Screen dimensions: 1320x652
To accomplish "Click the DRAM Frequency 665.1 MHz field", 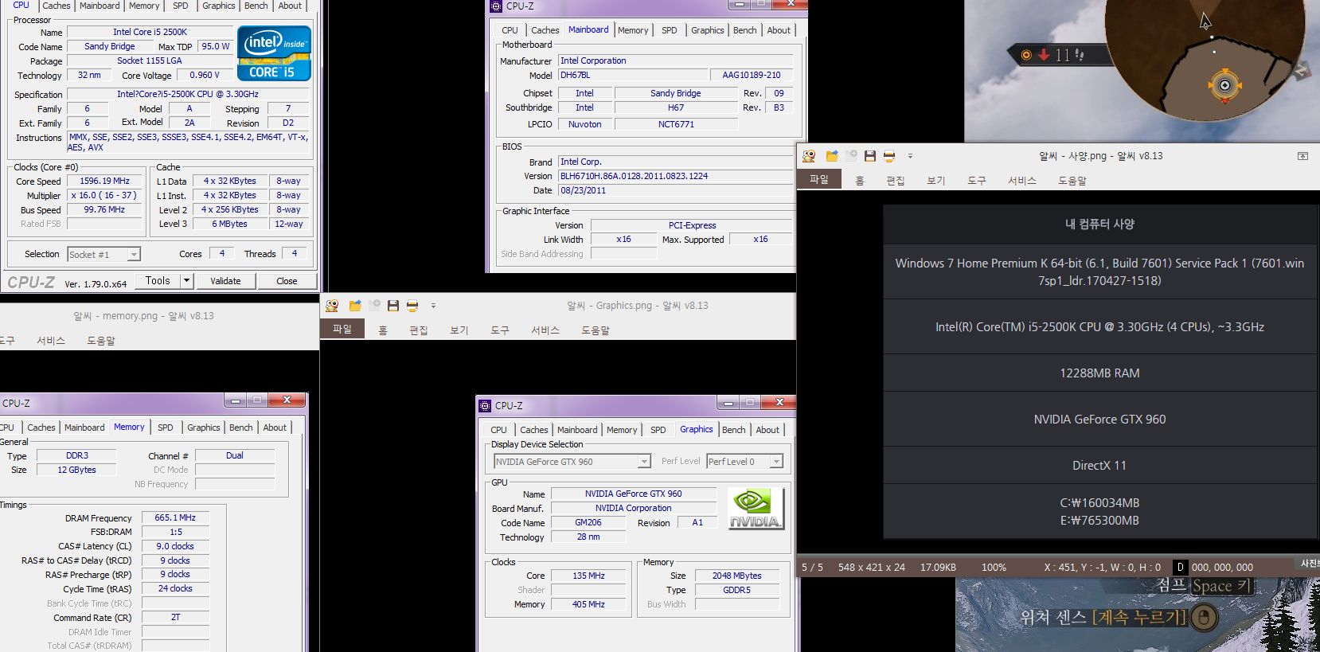I will [175, 518].
